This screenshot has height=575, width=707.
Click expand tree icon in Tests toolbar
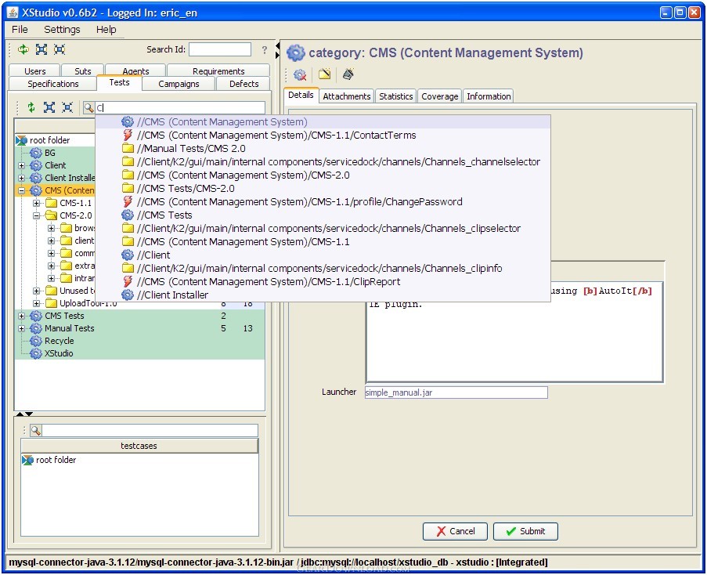click(x=49, y=107)
